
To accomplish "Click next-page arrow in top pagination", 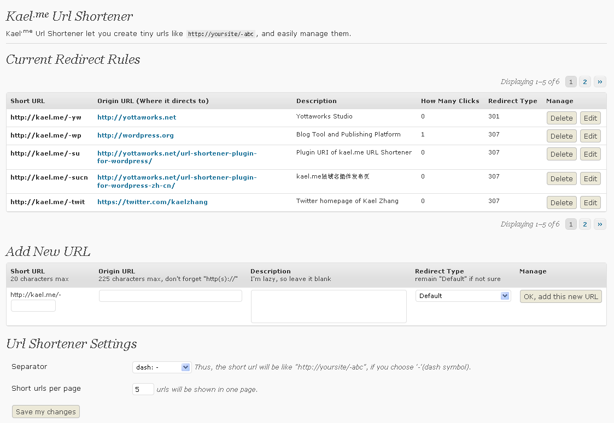I will click(x=600, y=82).
